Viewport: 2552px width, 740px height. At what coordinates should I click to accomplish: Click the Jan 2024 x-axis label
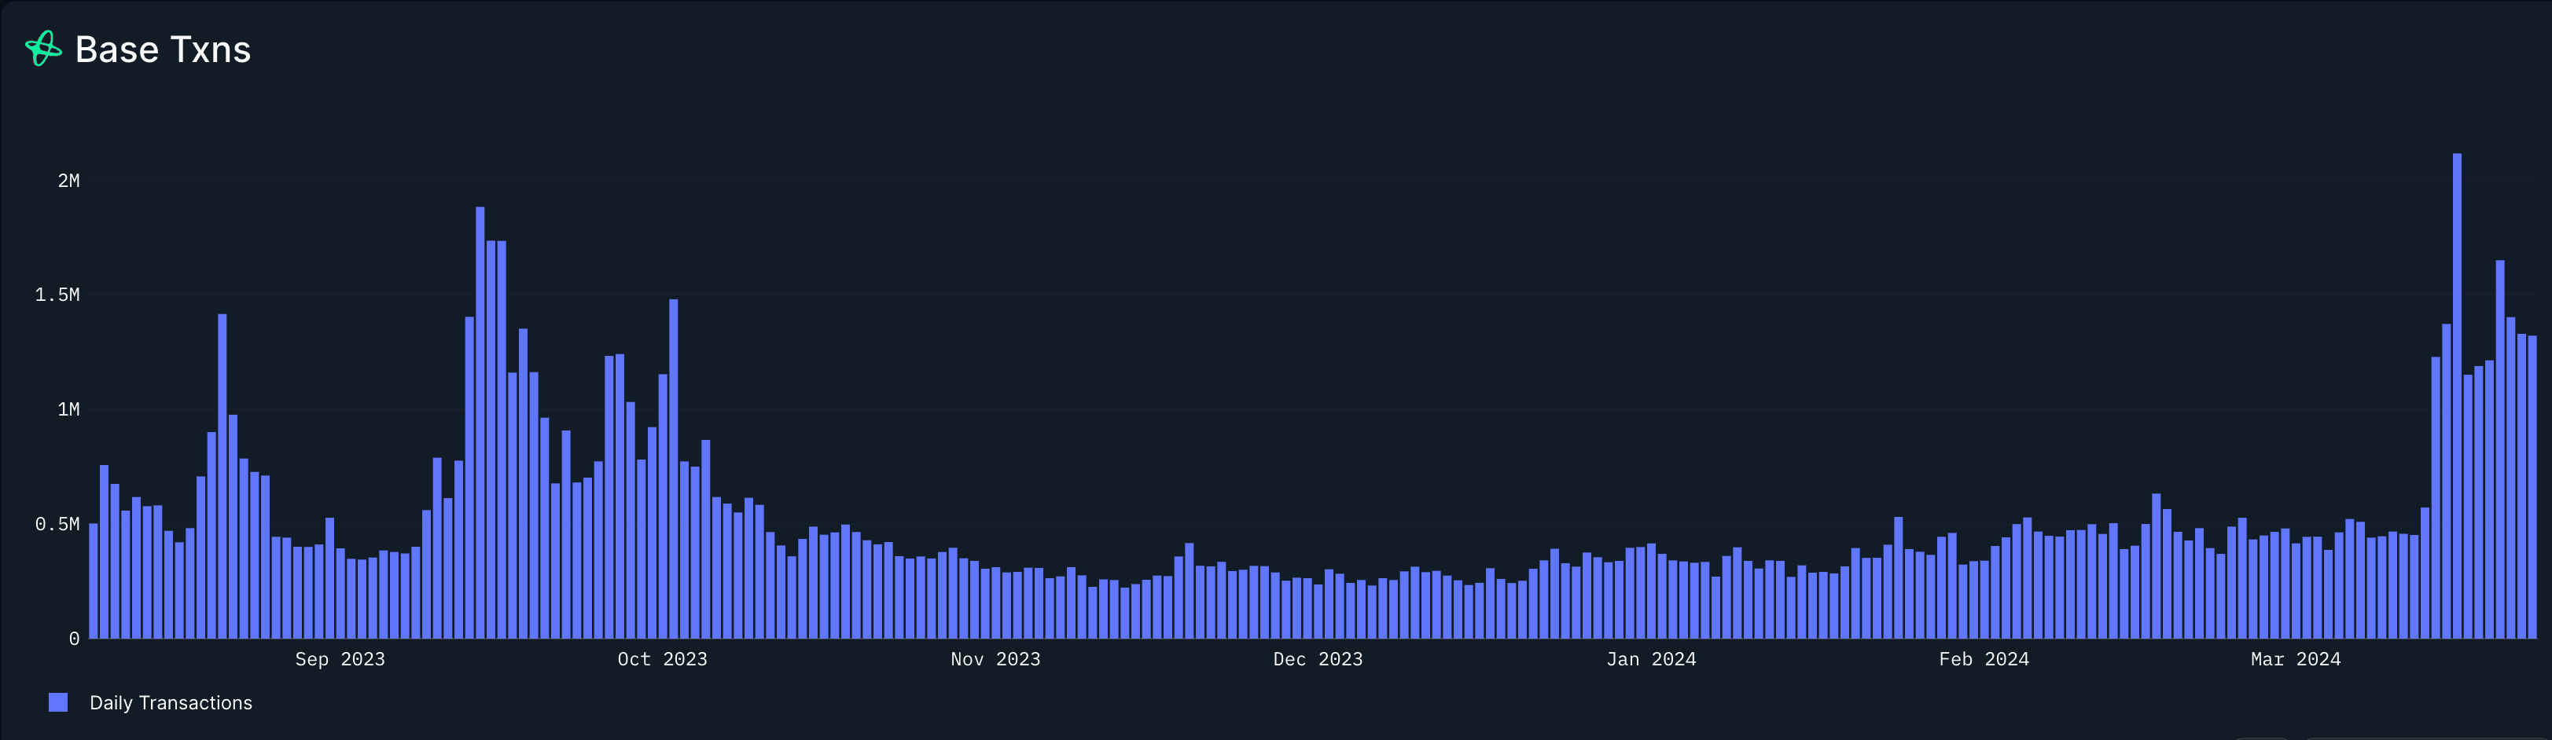[1652, 659]
